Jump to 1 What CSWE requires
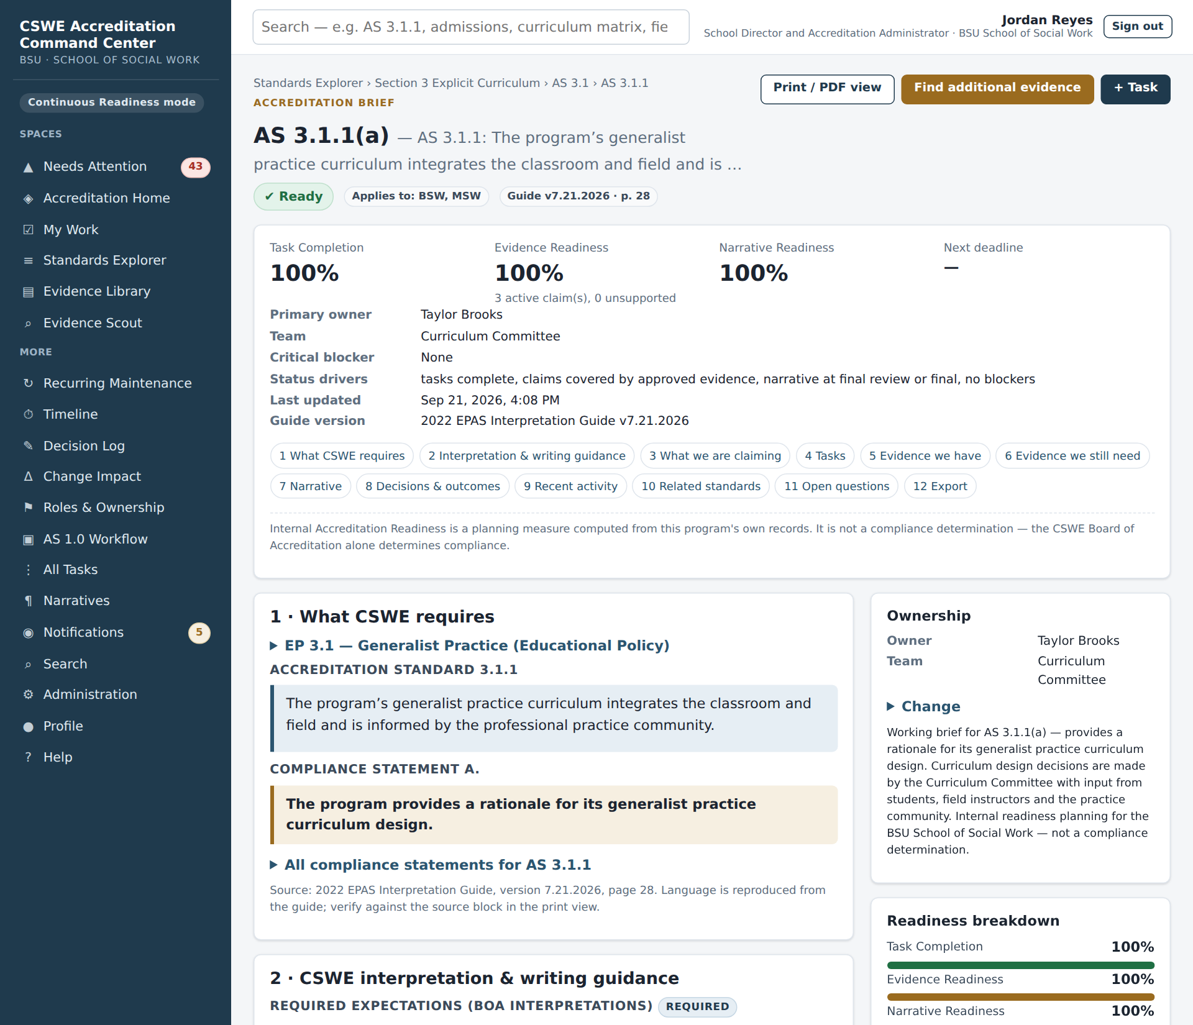This screenshot has width=1193, height=1025. pos(342,456)
